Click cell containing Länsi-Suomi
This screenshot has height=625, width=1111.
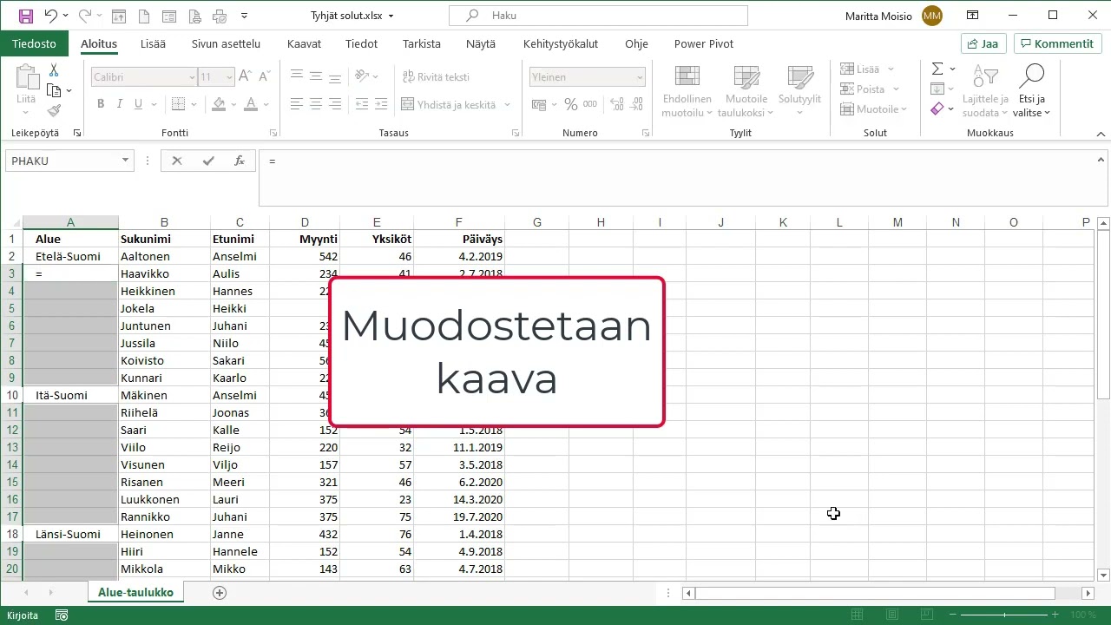[70, 534]
